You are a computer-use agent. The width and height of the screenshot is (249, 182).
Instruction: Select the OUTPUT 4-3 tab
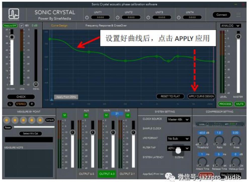click(x=107, y=174)
